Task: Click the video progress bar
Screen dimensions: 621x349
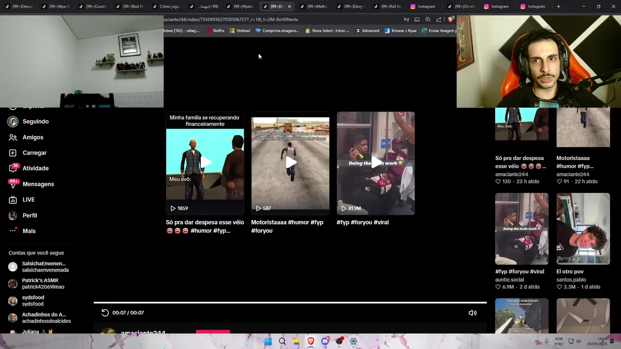Action: (x=290, y=302)
